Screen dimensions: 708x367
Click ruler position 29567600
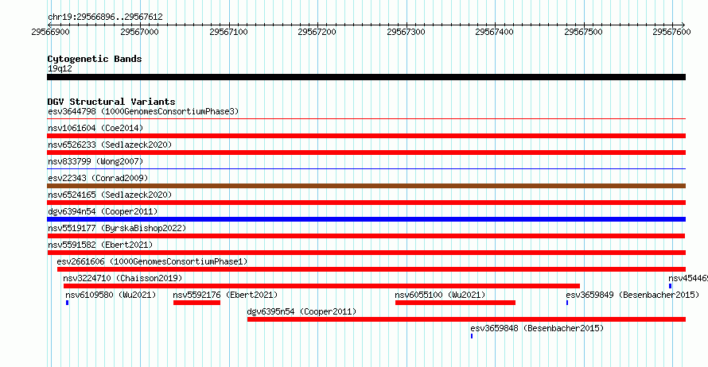(x=672, y=32)
